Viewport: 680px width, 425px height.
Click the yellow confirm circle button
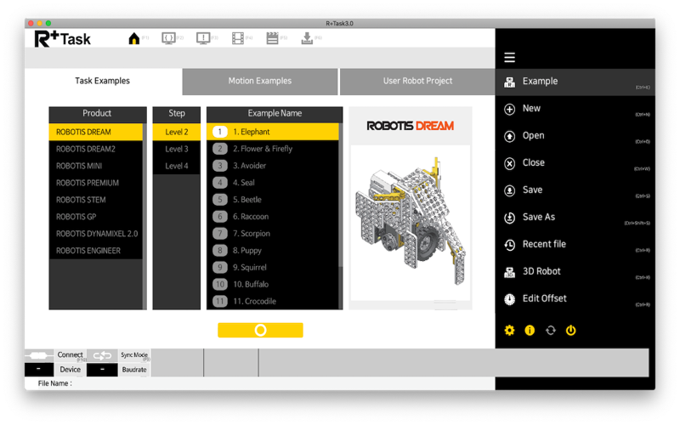(x=260, y=331)
